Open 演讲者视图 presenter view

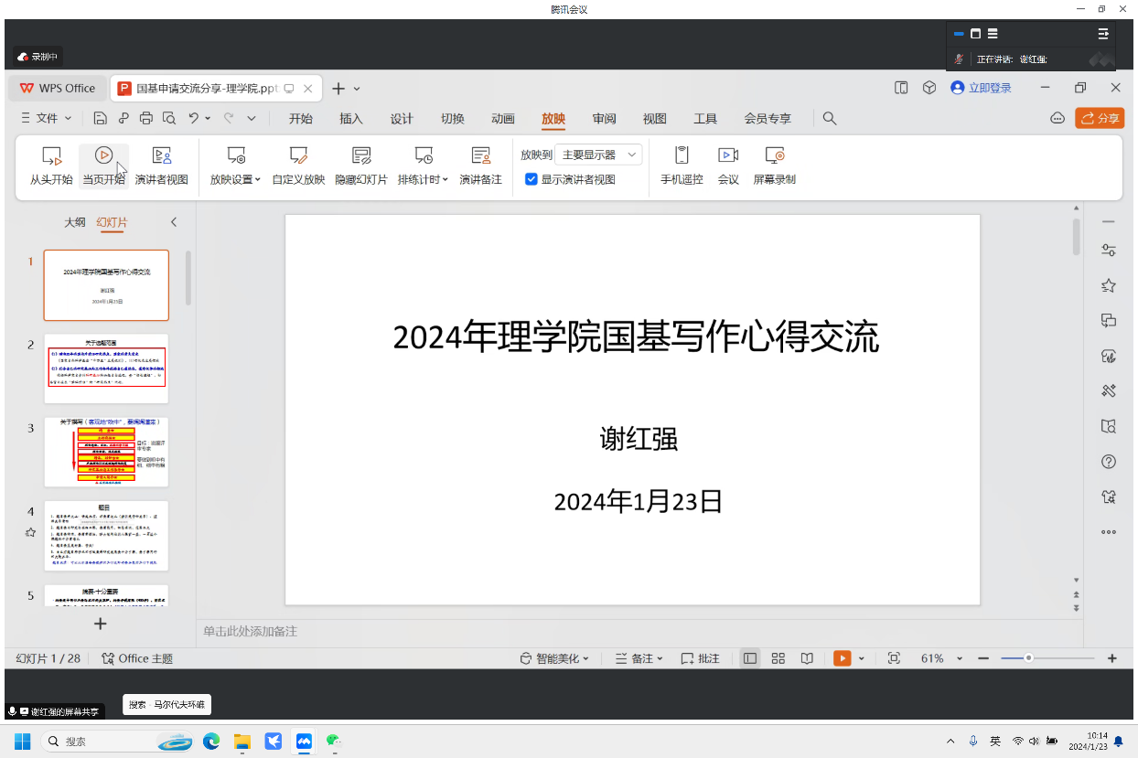161,156
